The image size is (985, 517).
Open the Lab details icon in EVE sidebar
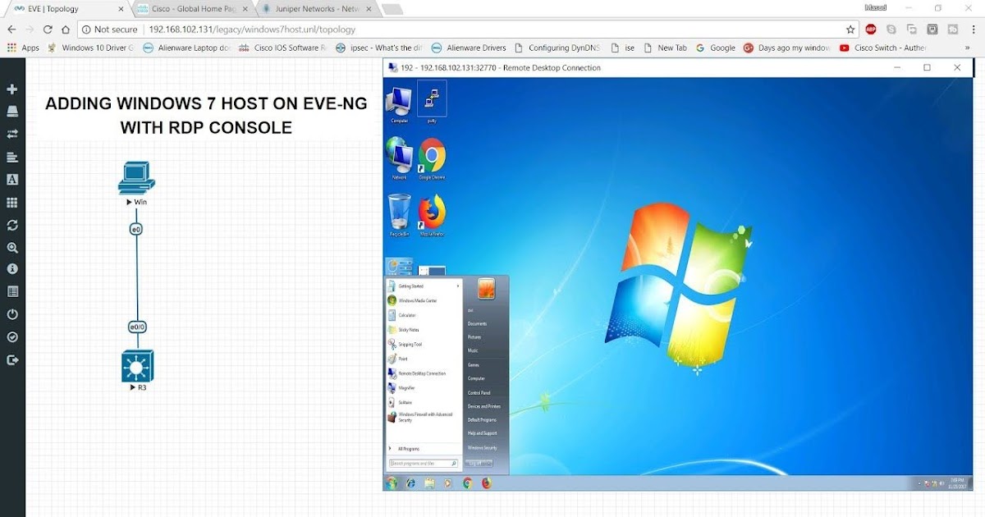(x=11, y=291)
